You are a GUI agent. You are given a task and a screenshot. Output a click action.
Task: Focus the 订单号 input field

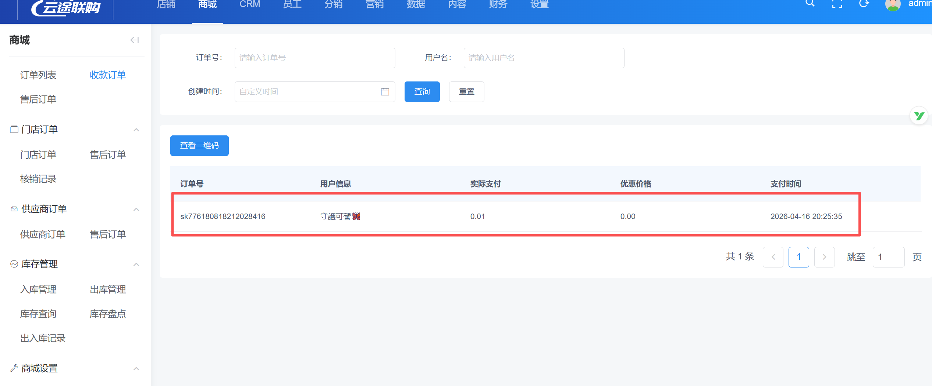point(314,58)
